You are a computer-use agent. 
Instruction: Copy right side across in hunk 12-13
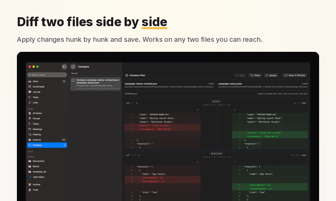coord(293,155)
